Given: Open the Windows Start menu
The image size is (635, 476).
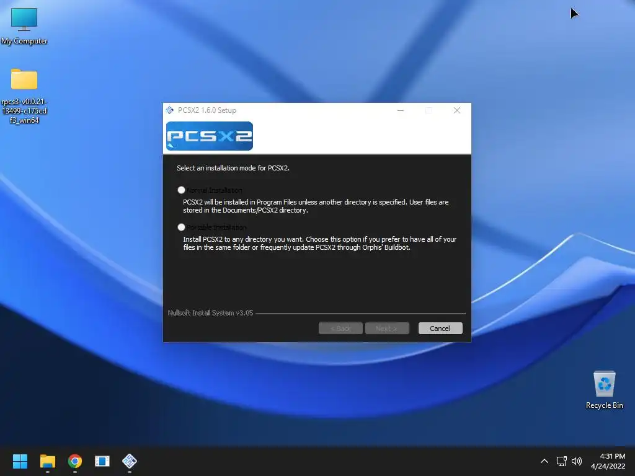Looking at the screenshot, I should [x=20, y=461].
